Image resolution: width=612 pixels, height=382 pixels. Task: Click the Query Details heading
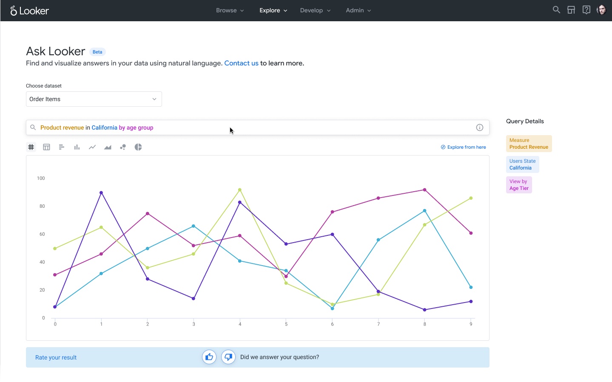pos(525,121)
